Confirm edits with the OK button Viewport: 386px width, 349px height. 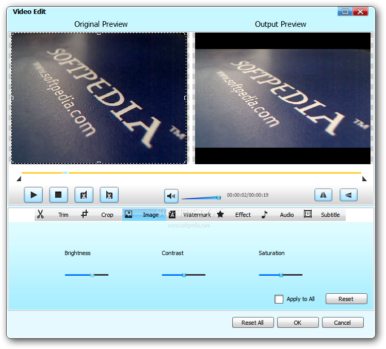[298, 322]
